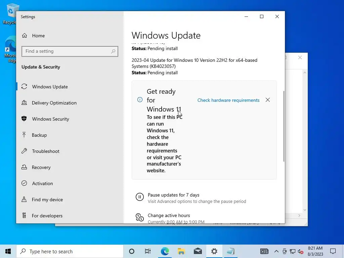Open Change active hours
Viewport: 344px width, 258px height.
click(x=169, y=215)
